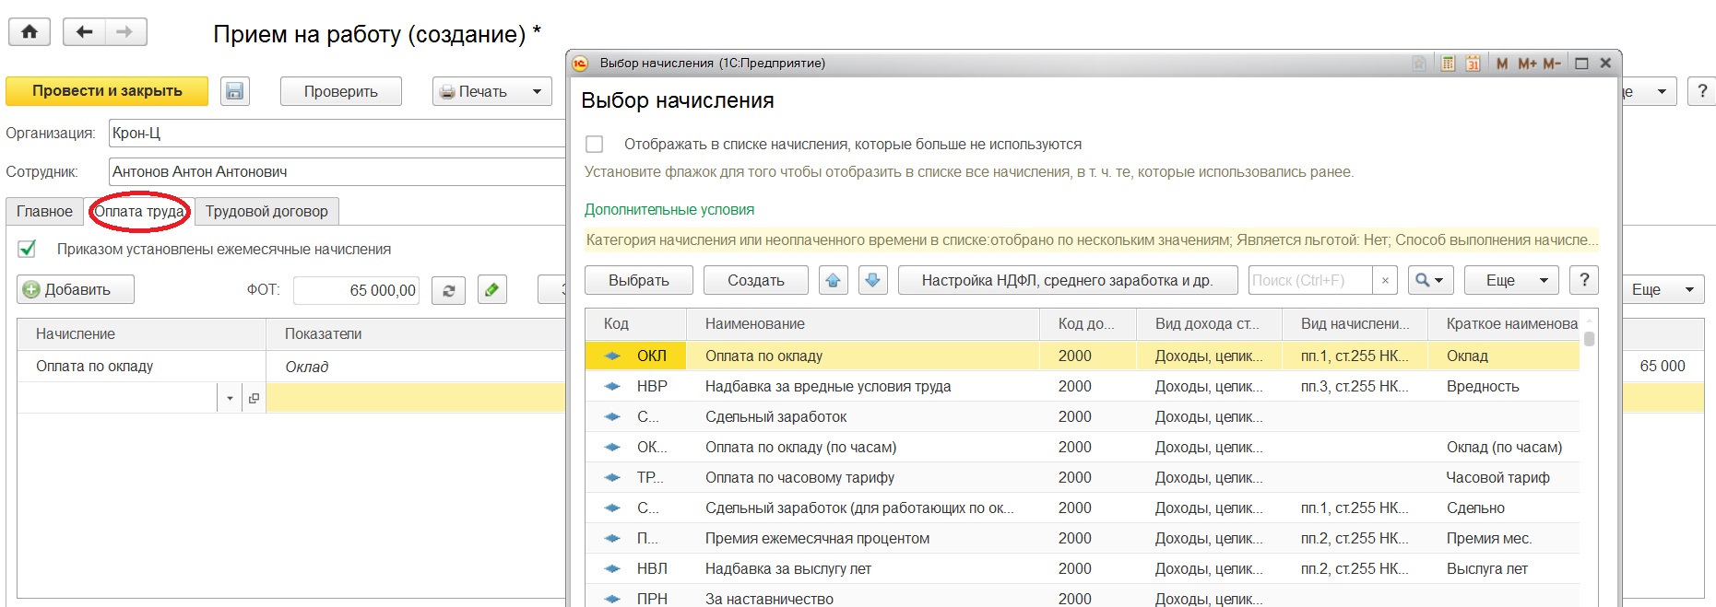
Task: Open dropdown arrow in the empty accrual cell
Action: [x=231, y=398]
